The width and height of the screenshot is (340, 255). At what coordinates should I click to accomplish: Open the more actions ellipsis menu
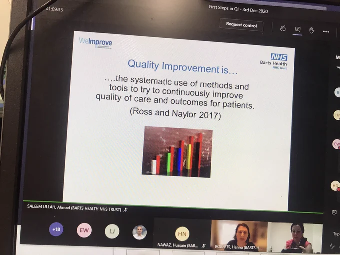click(326, 32)
